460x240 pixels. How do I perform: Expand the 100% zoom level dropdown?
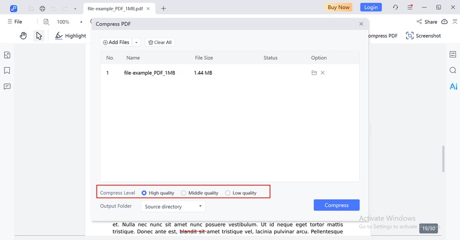coord(81,22)
